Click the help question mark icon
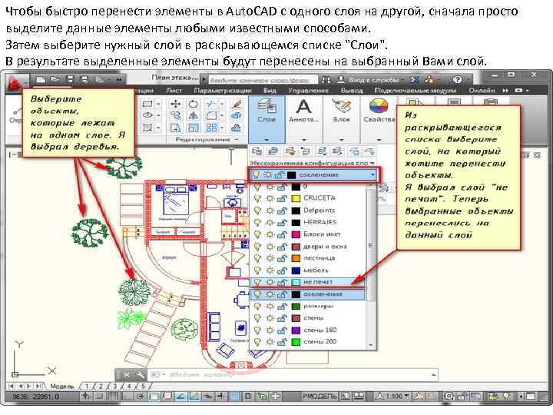Image resolution: width=553 pixels, height=415 pixels. pos(458,79)
